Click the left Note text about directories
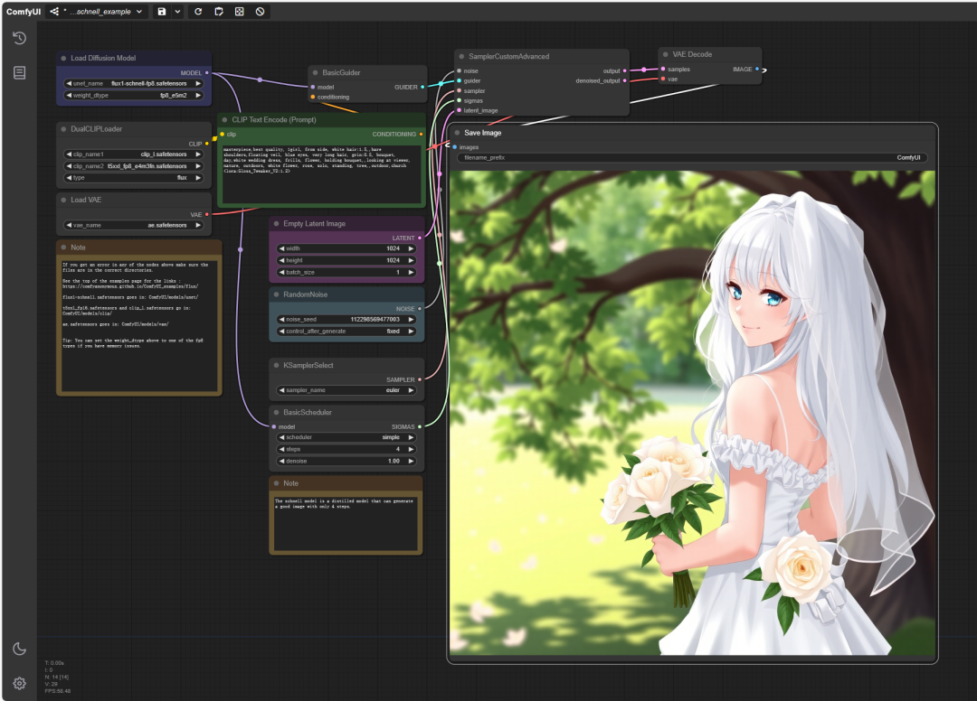This screenshot has height=701, width=977. pyautogui.click(x=139, y=325)
